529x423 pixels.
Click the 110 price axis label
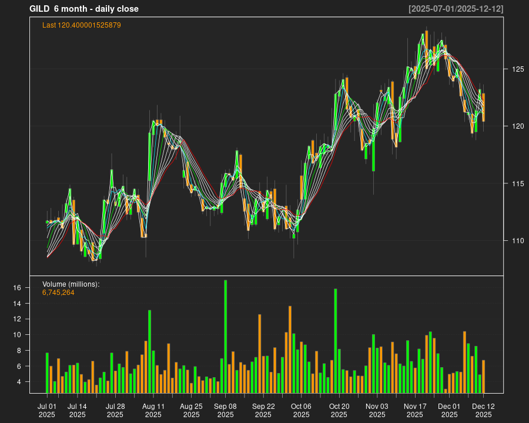[x=517, y=241]
